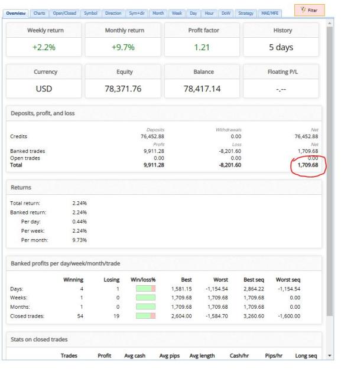Select the Per day 0.44% value
Viewport: 341px width, 369px height.
pyautogui.click(x=80, y=221)
